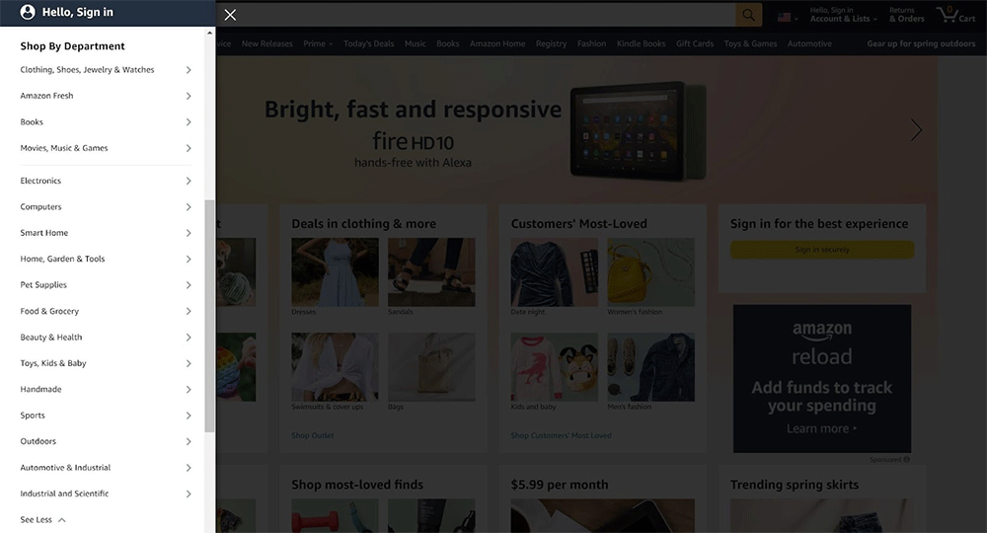
Task: Open the Shop Customers' Most Loved link
Action: tap(561, 435)
